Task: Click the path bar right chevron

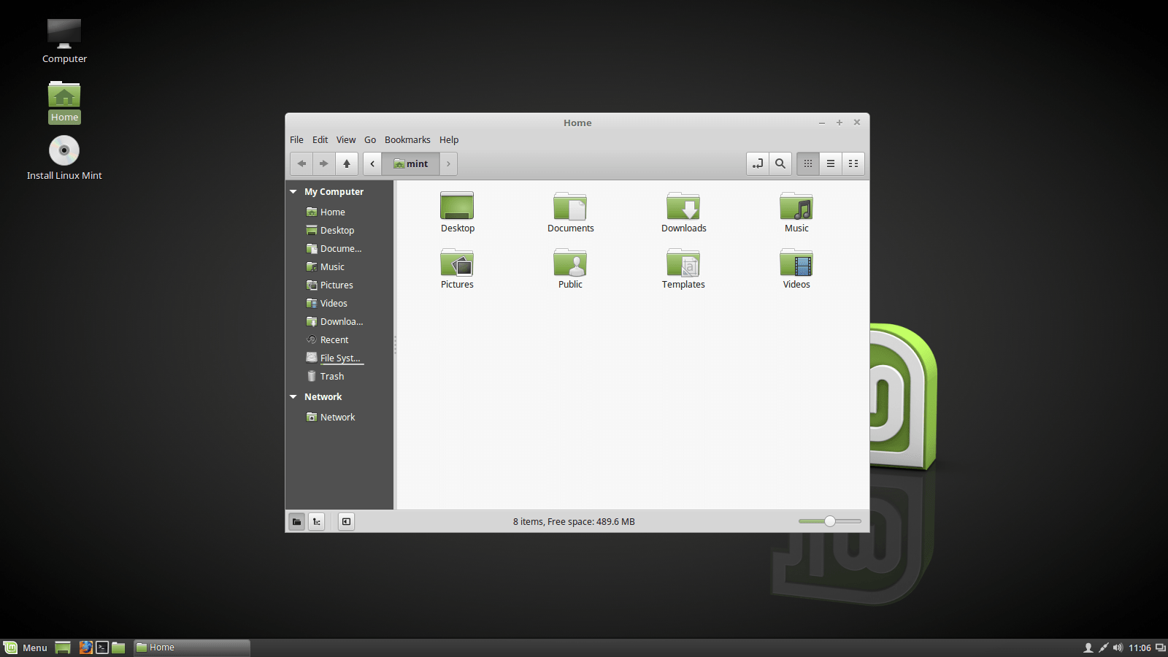Action: (448, 164)
